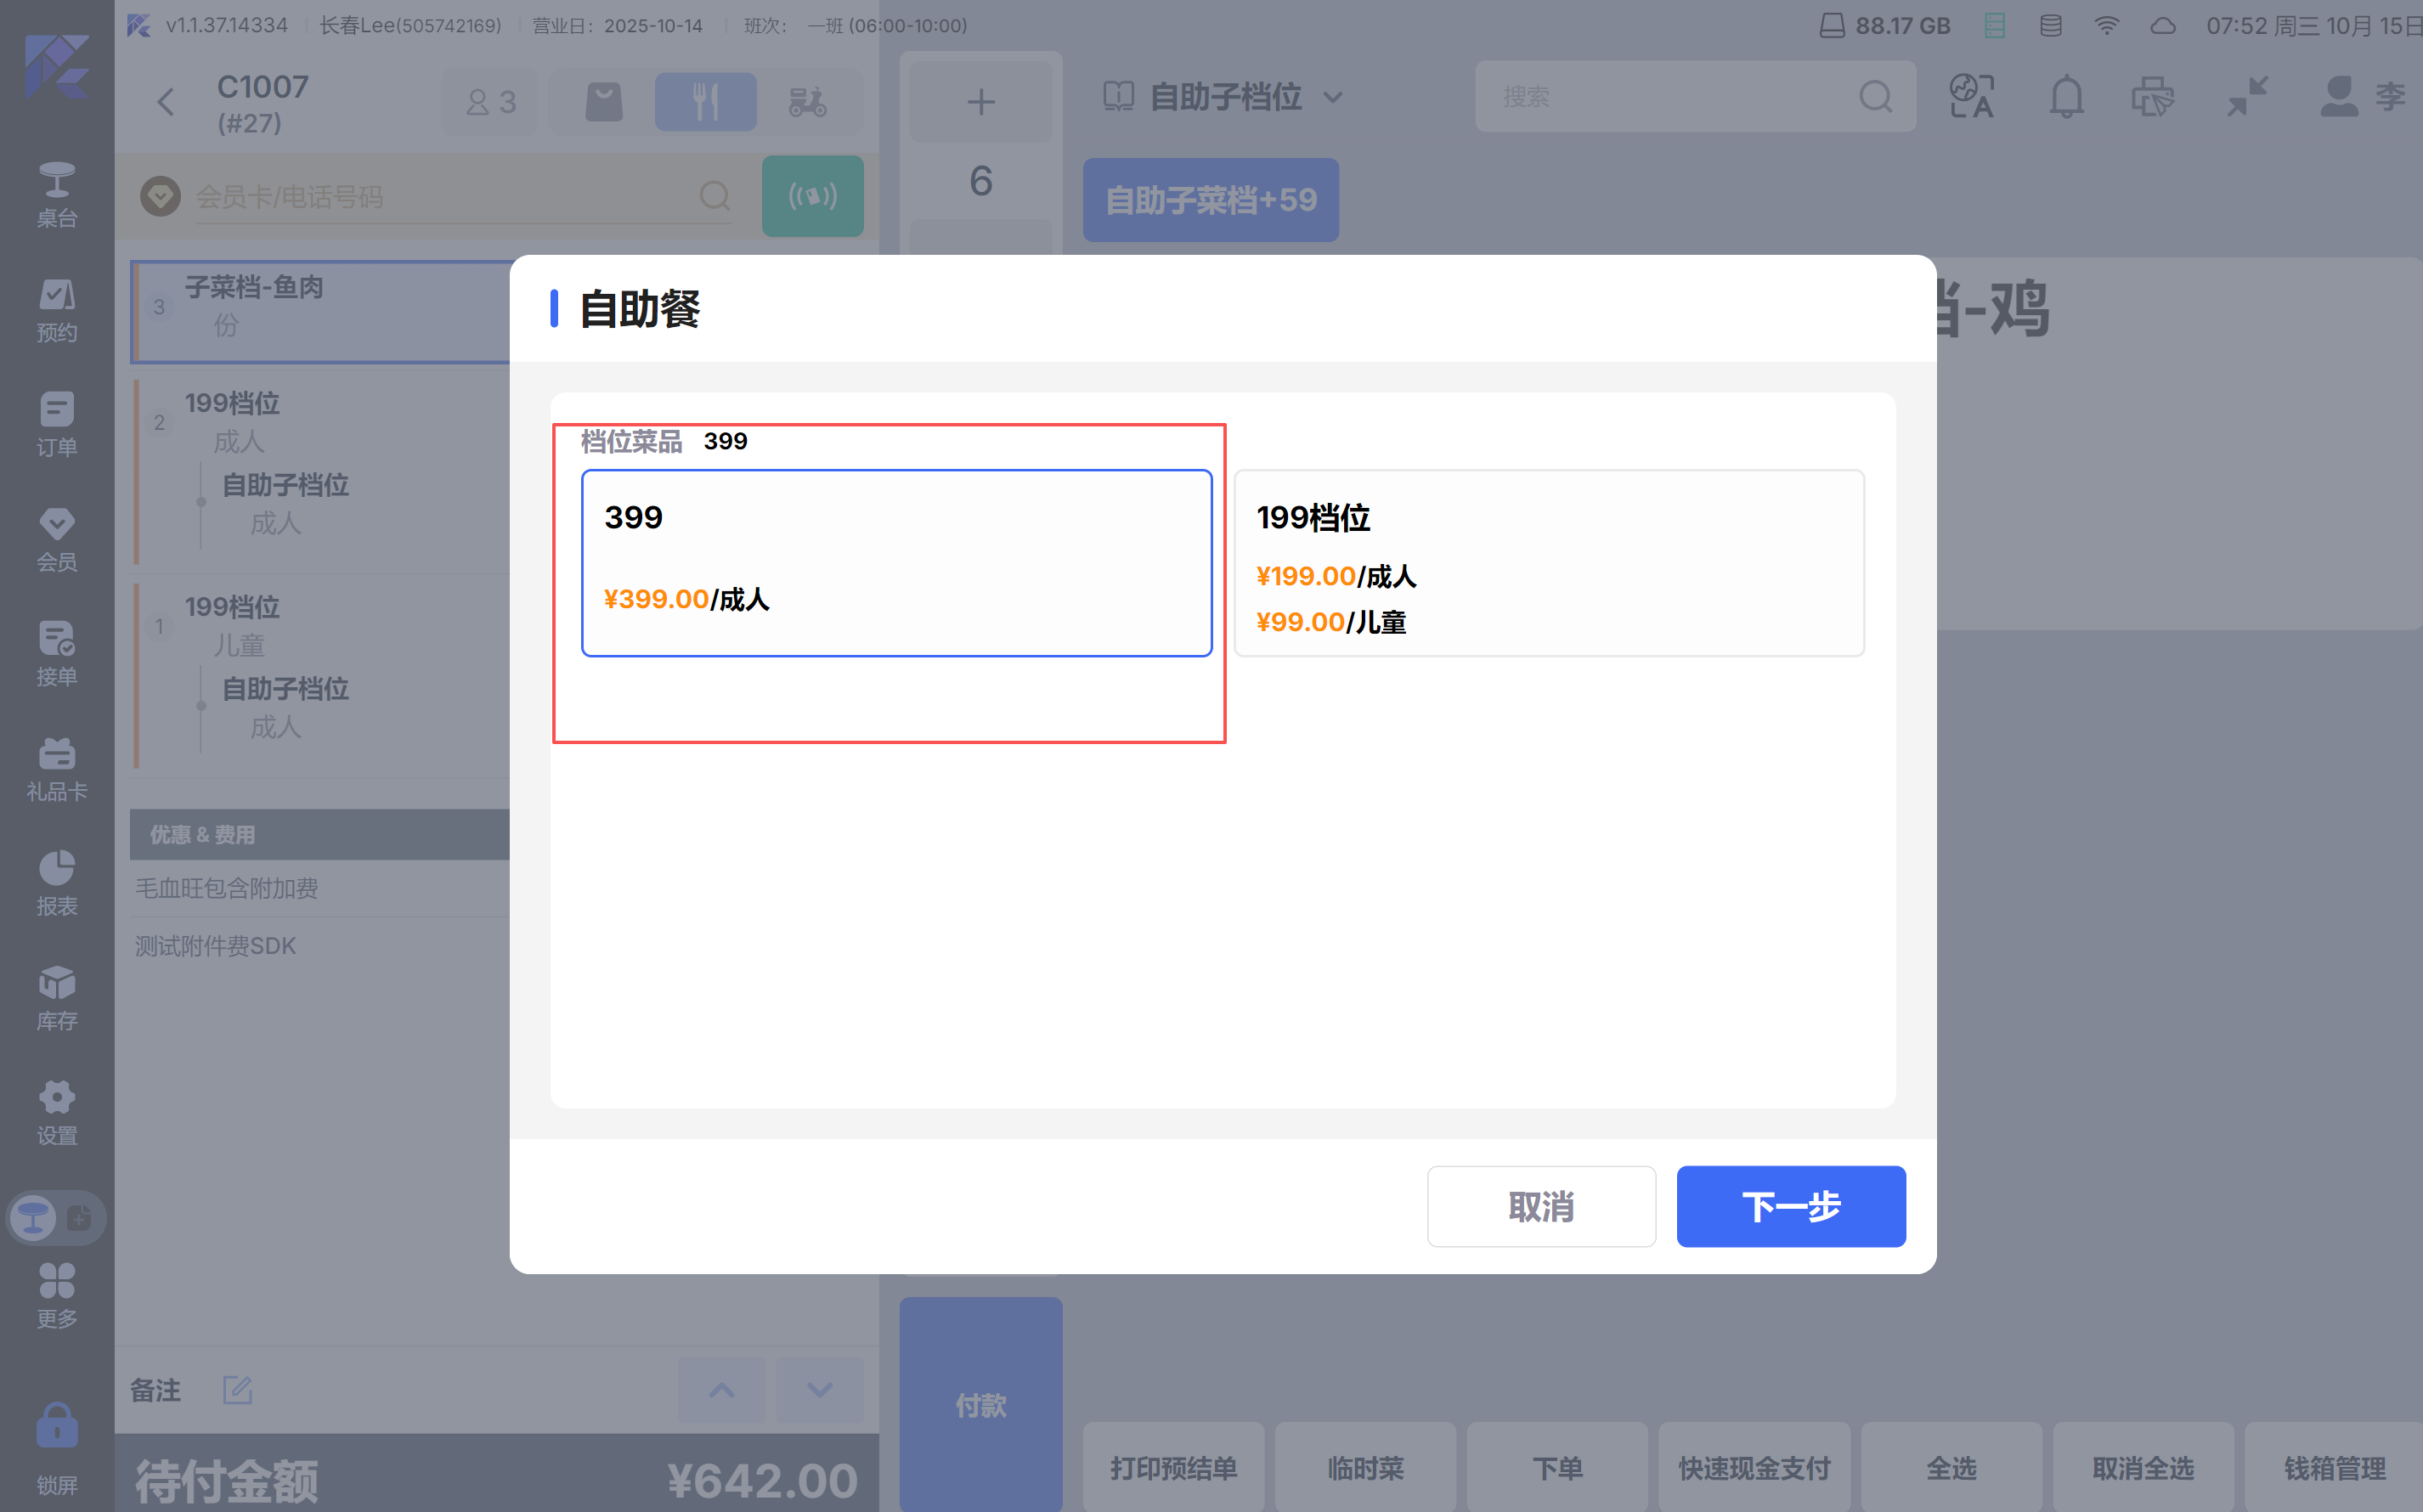Screen dimensions: 2423x1512
Task: Expand the member card type dropdown arrow
Action: [x=160, y=196]
